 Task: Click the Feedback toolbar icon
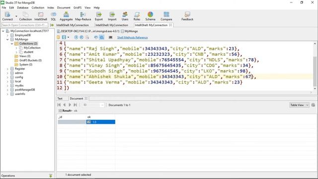(187, 16)
